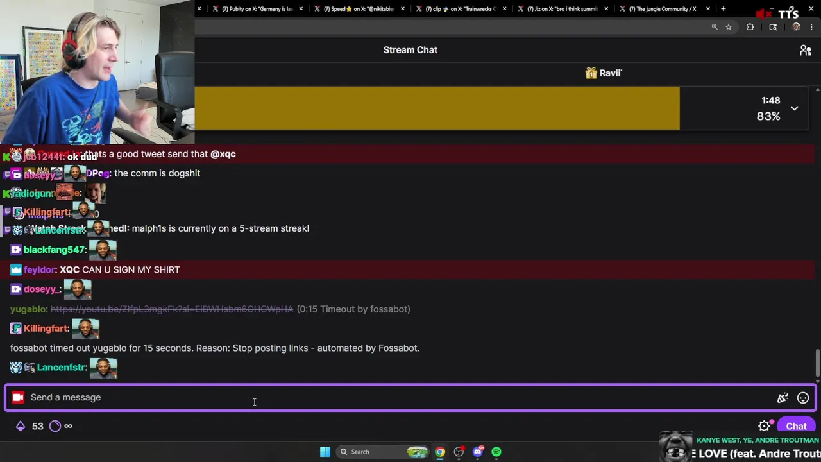This screenshot has height=462, width=821.
Task: Click the Stream Chat header title
Action: click(410, 50)
